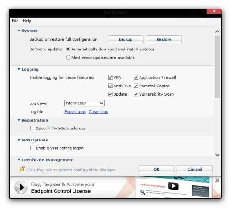Click the scrollbar down arrow

217,154
